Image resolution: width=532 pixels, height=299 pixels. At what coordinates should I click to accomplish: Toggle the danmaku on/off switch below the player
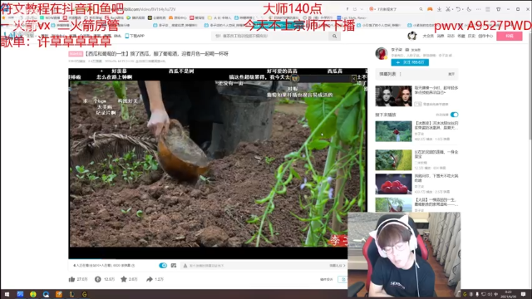pos(163,266)
